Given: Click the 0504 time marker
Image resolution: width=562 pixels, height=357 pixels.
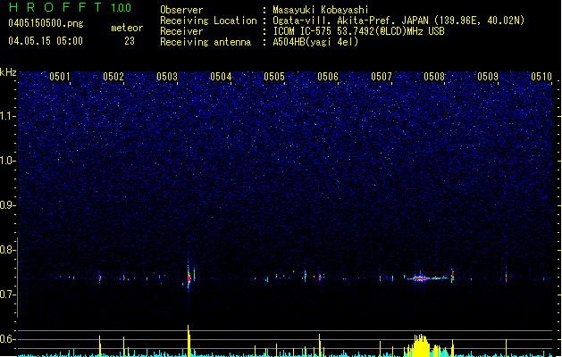Looking at the screenshot, I should [221, 77].
